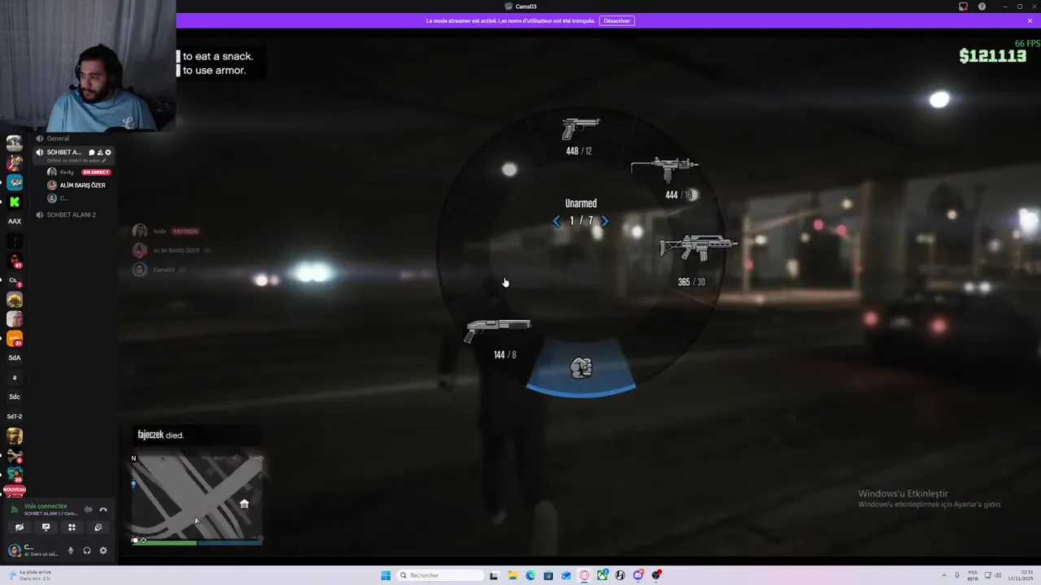Select the assault rifle in the weapon wheel
The height and width of the screenshot is (585, 1041).
pyautogui.click(x=698, y=248)
